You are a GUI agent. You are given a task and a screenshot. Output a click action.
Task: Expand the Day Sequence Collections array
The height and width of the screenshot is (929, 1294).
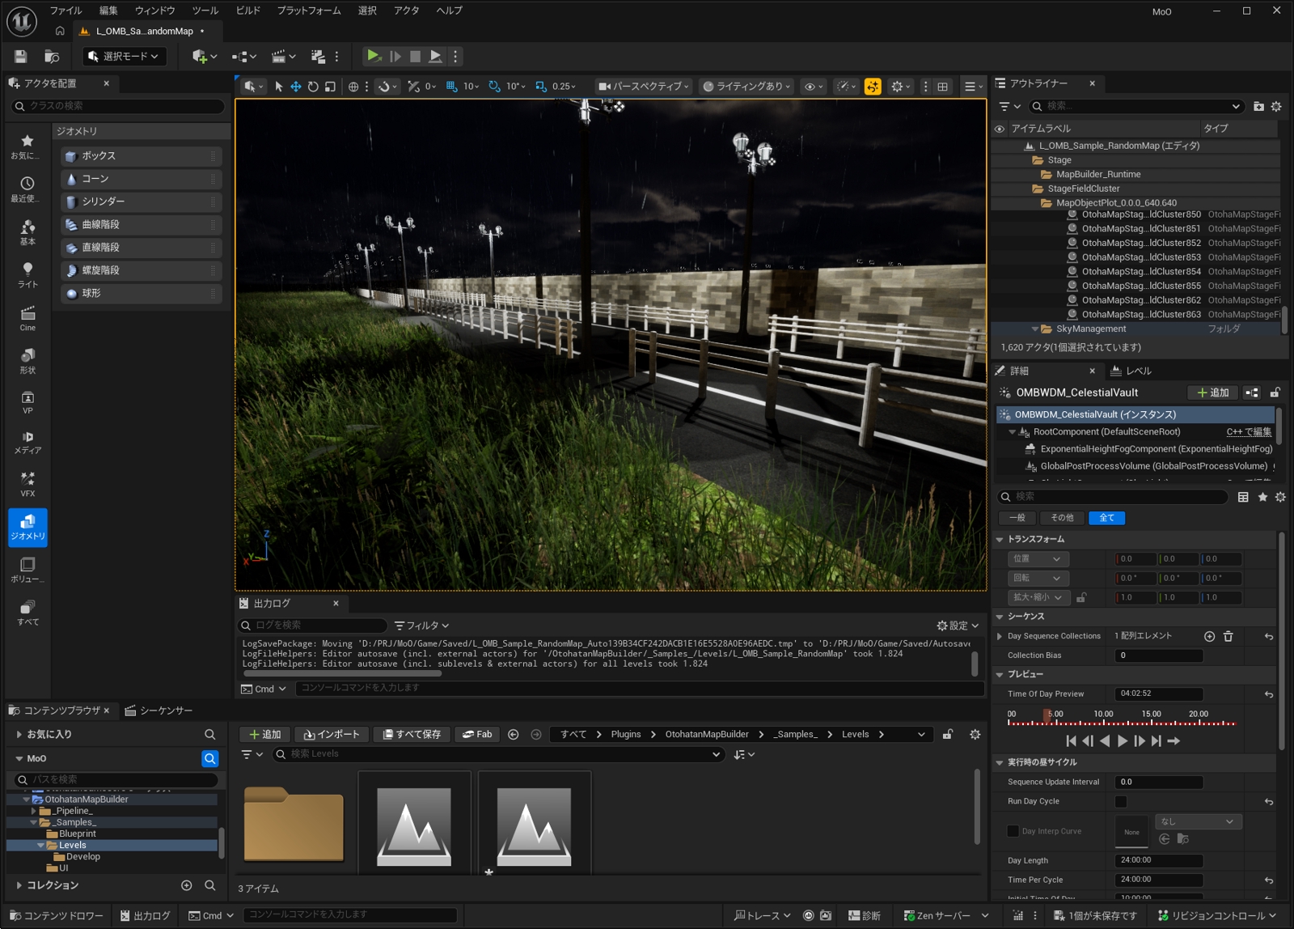click(x=1000, y=636)
